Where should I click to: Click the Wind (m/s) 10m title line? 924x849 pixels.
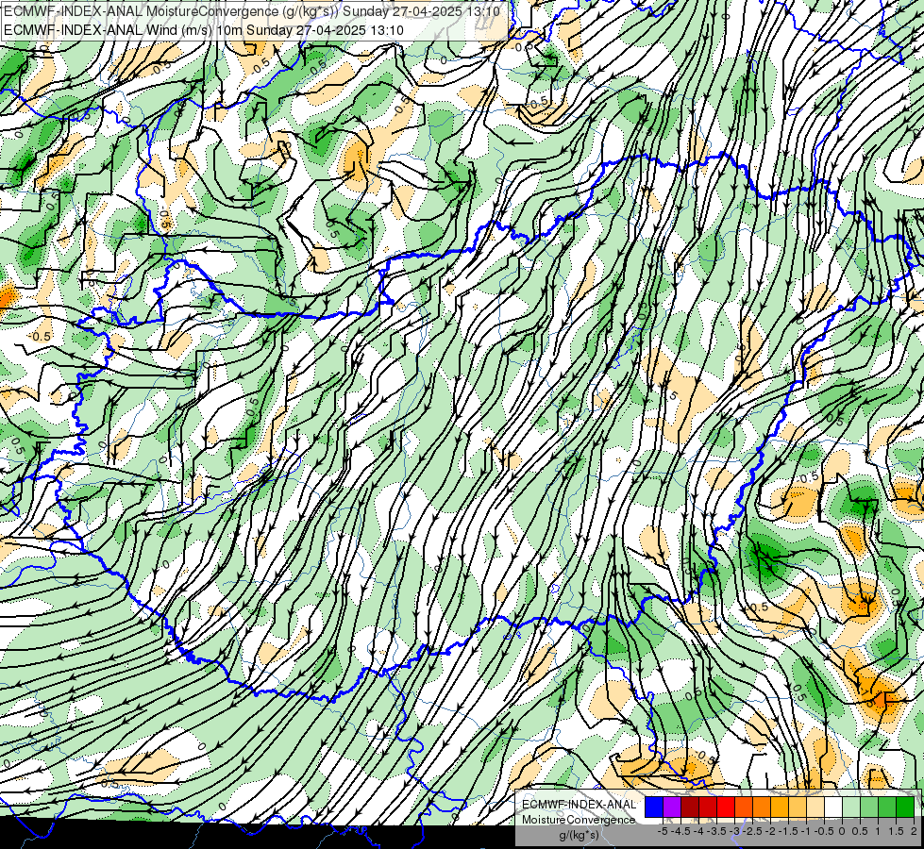[x=204, y=30]
